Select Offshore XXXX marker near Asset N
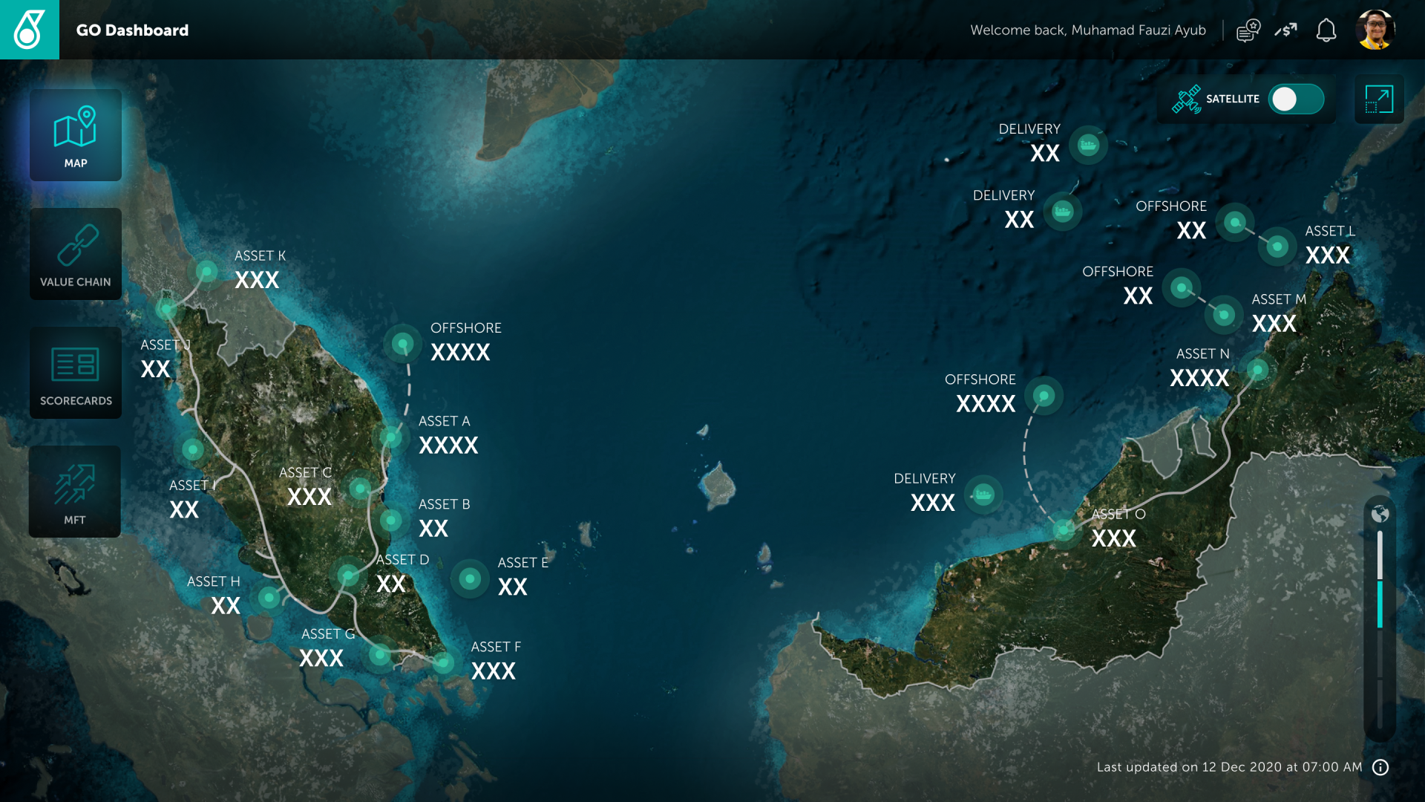The width and height of the screenshot is (1425, 802). click(x=1044, y=395)
